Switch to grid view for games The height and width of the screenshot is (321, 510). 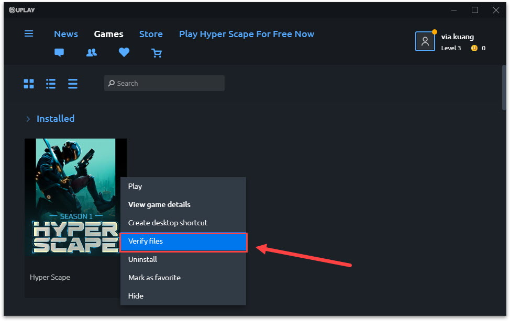click(x=28, y=83)
